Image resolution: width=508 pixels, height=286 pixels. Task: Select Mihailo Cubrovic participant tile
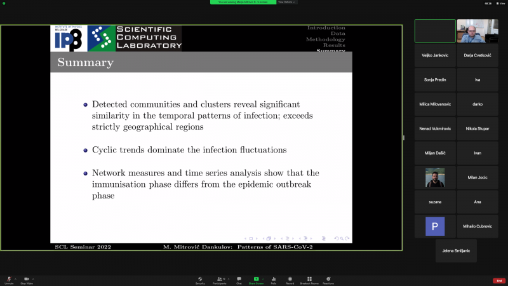coord(478,226)
